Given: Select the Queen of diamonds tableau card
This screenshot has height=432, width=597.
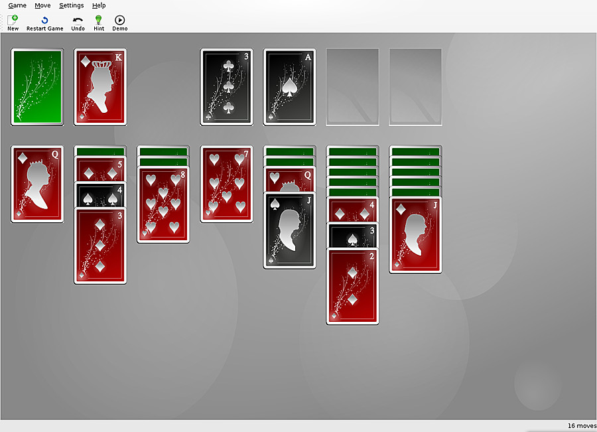Looking at the screenshot, I should (x=37, y=184).
